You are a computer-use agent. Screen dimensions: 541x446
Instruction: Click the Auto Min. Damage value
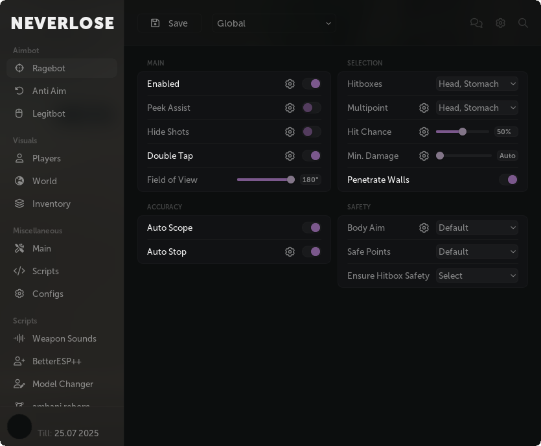[x=507, y=156]
